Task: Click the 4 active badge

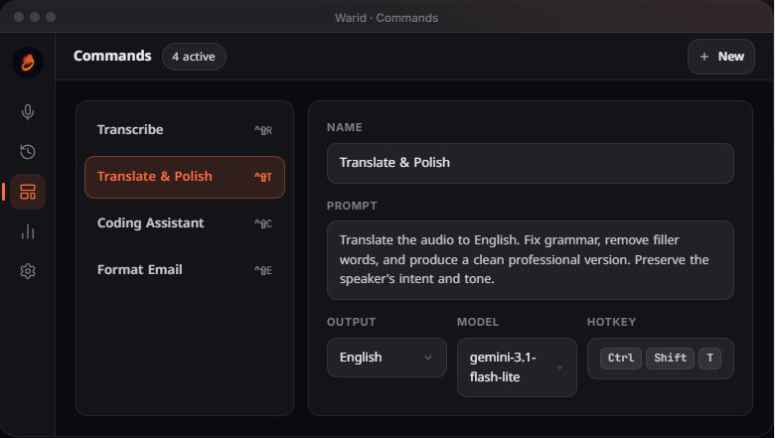Action: 194,57
